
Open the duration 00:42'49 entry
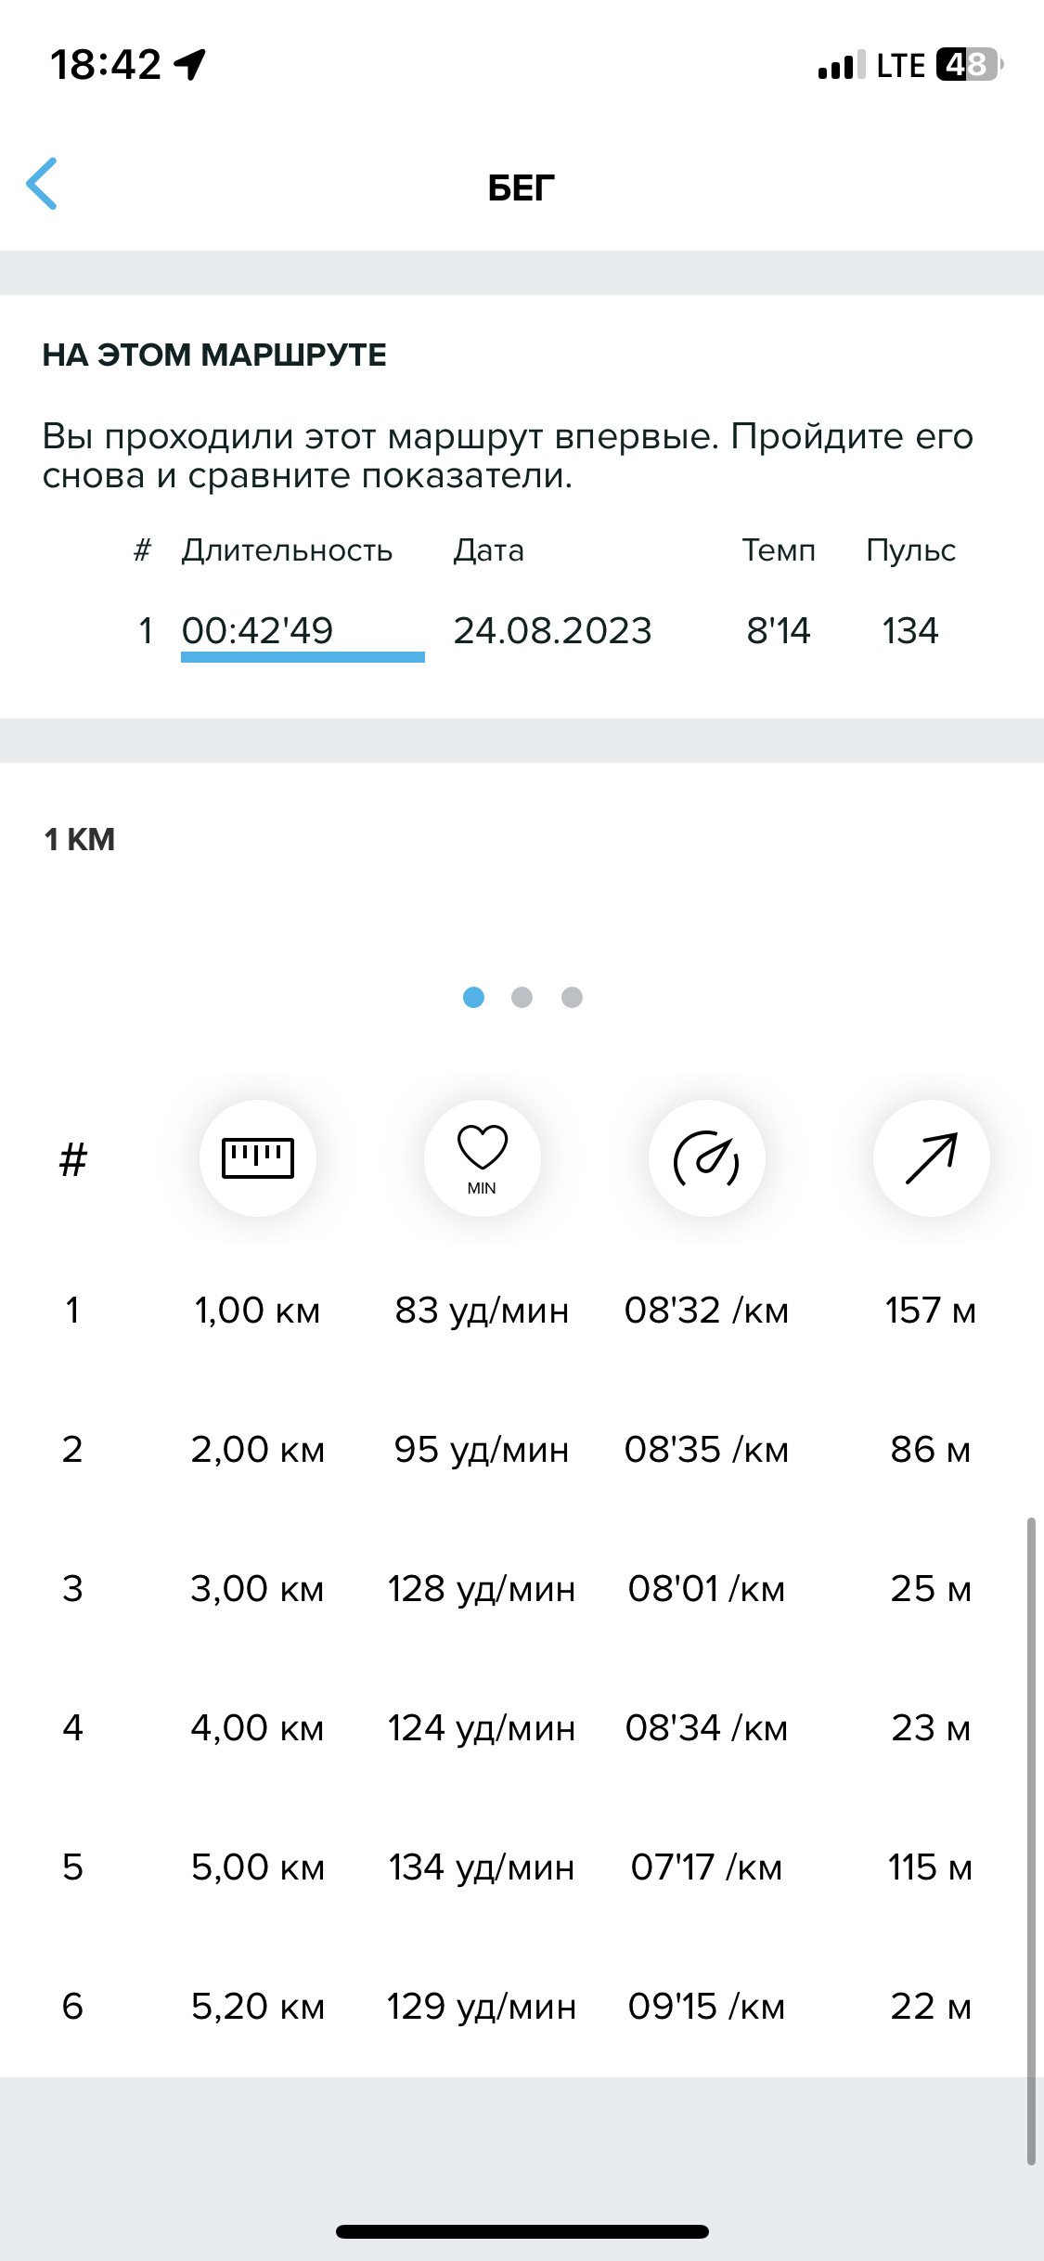[x=257, y=630]
